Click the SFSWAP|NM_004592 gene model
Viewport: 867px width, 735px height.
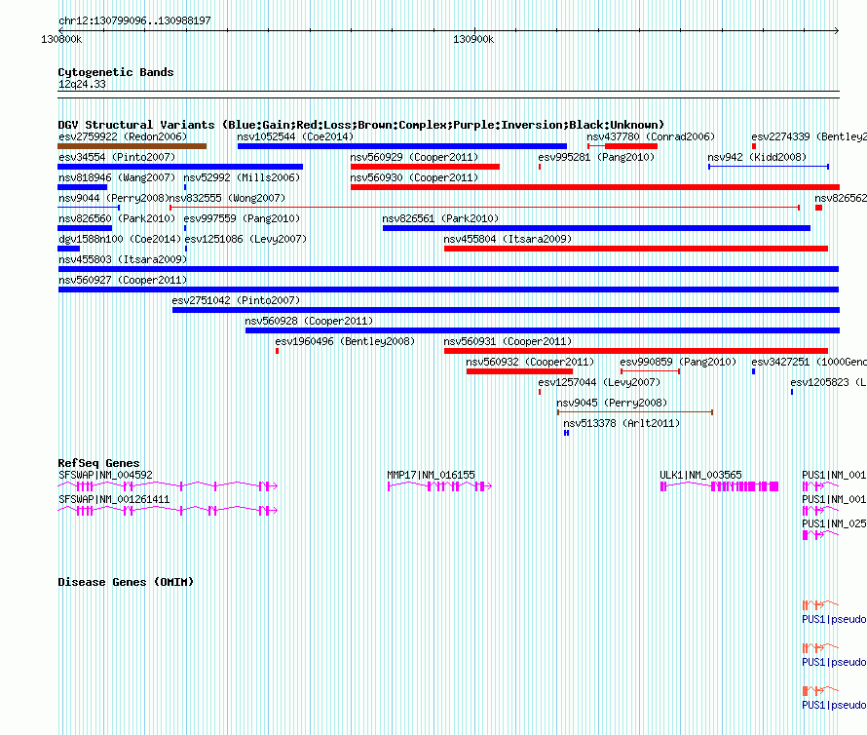(x=168, y=486)
